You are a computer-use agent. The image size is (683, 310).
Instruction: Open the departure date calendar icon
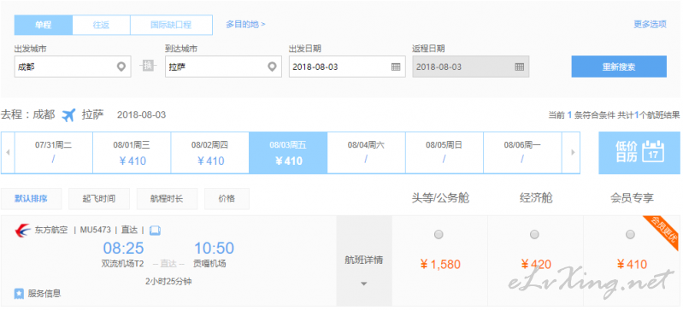coord(396,67)
